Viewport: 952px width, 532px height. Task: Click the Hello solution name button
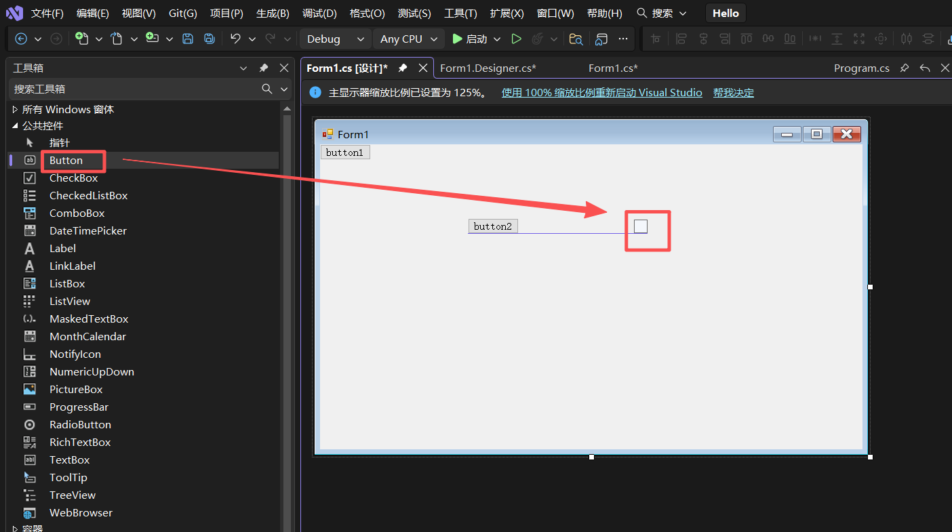pos(726,14)
